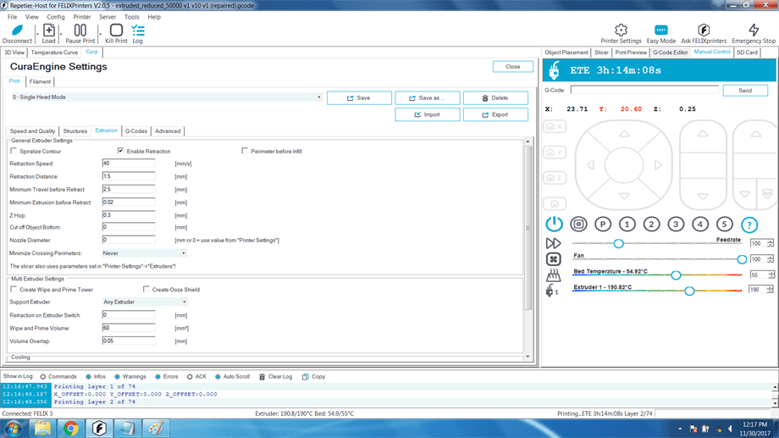Check Perimeter before Infill
The image size is (779, 438).
[245, 151]
